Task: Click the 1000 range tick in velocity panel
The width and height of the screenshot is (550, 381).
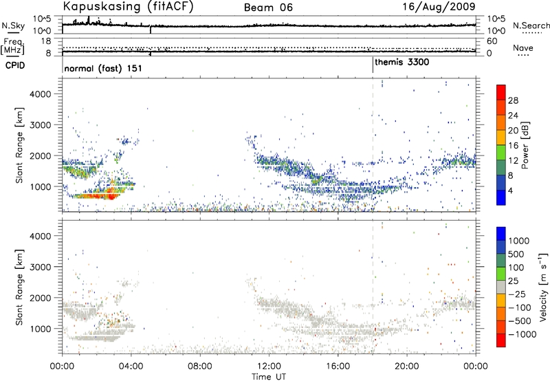Action: point(41,329)
